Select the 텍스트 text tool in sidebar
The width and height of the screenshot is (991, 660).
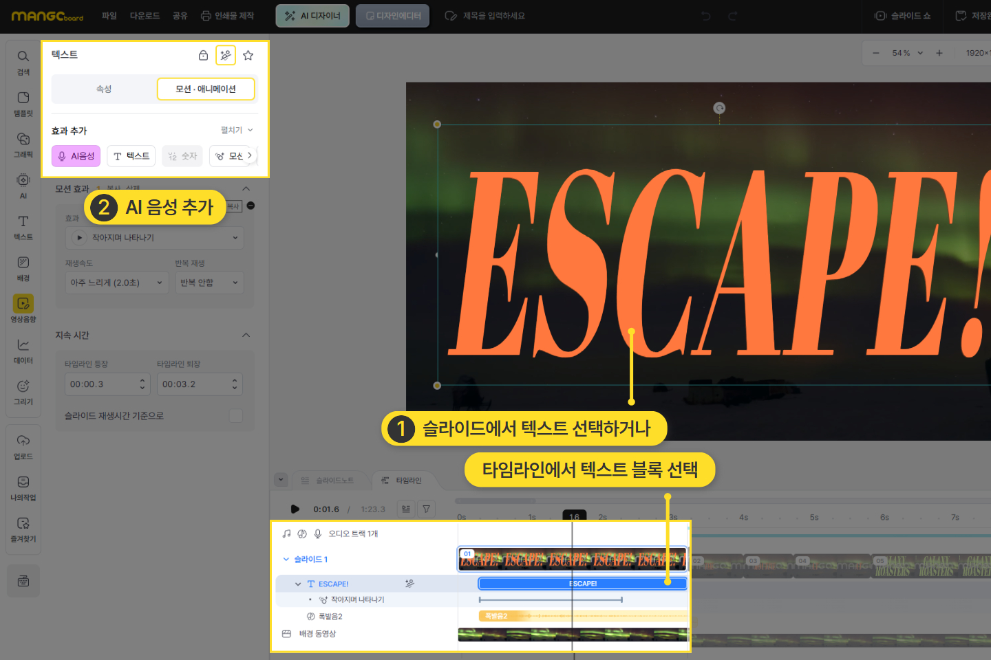23,227
